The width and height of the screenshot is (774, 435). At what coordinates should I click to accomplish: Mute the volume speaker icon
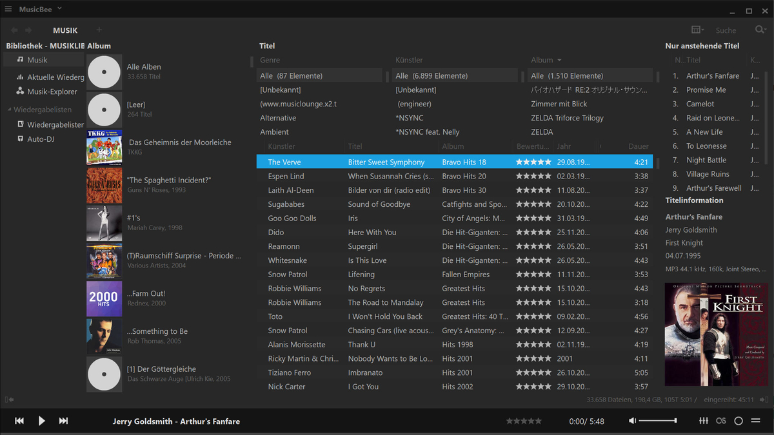point(632,421)
